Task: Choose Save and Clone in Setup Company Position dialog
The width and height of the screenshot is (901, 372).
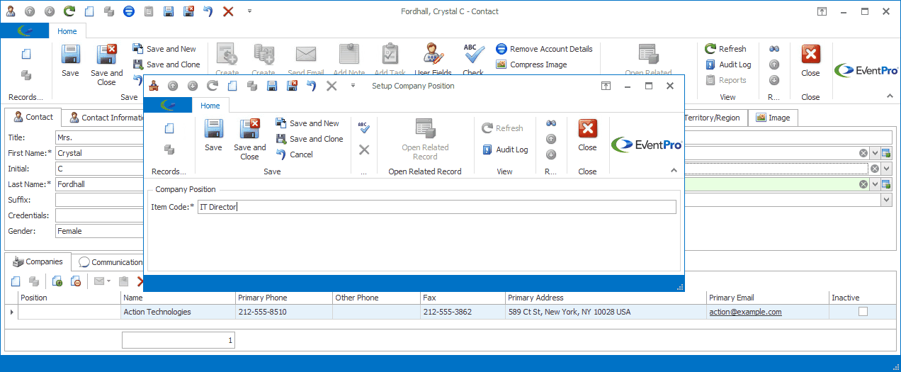Action: click(x=310, y=139)
